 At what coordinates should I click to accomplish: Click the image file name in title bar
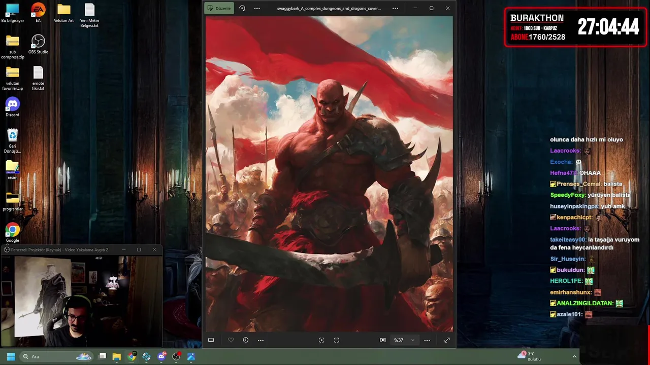[x=329, y=8]
